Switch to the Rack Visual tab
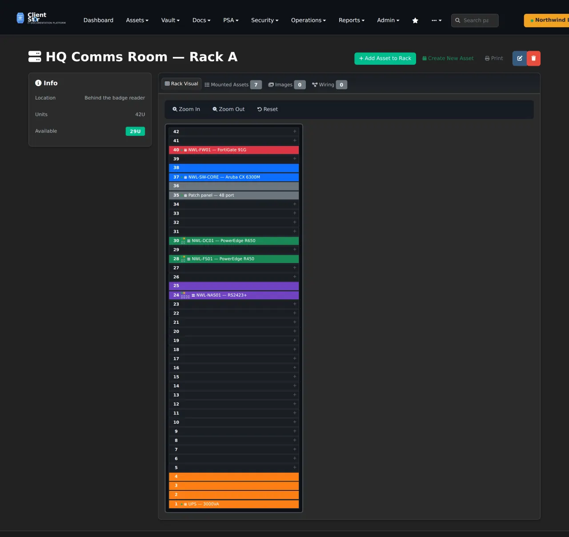 (181, 84)
